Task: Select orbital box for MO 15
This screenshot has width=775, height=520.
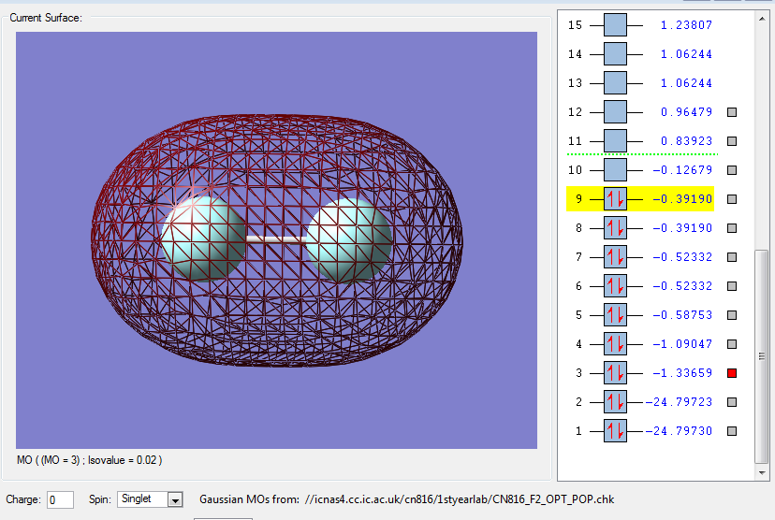Action: pyautogui.click(x=615, y=25)
